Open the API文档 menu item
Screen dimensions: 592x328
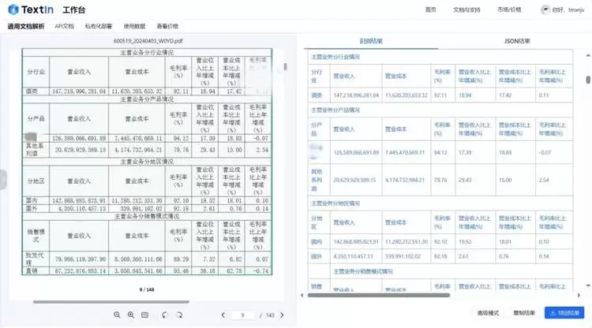pos(65,26)
